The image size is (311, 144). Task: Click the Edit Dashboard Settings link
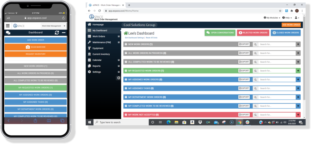coord(135,37)
